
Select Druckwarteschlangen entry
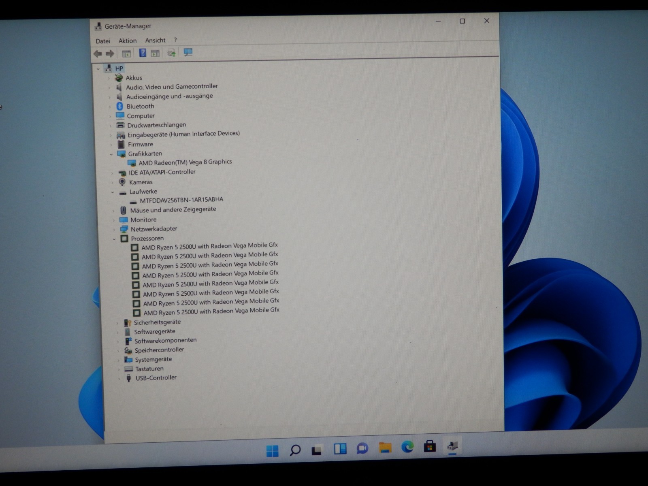[157, 125]
